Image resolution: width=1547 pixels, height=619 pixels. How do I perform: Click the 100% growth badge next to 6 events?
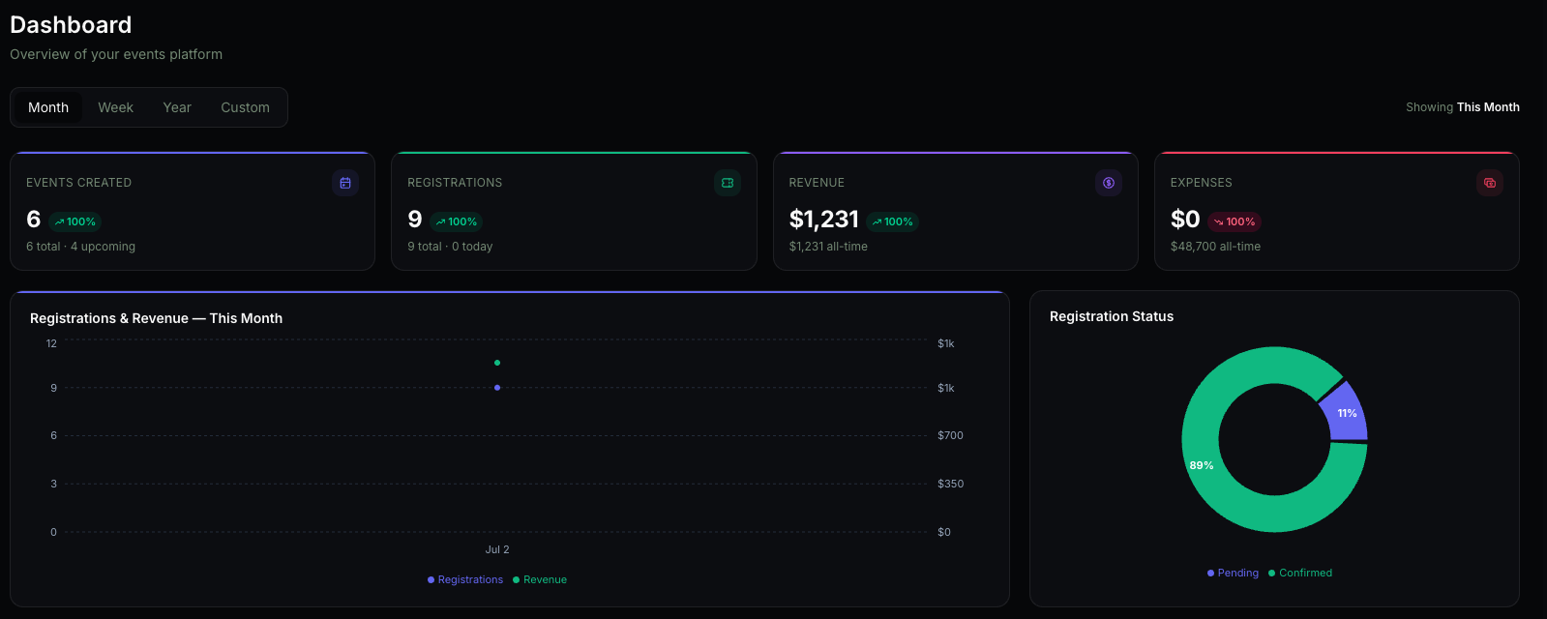click(x=75, y=221)
